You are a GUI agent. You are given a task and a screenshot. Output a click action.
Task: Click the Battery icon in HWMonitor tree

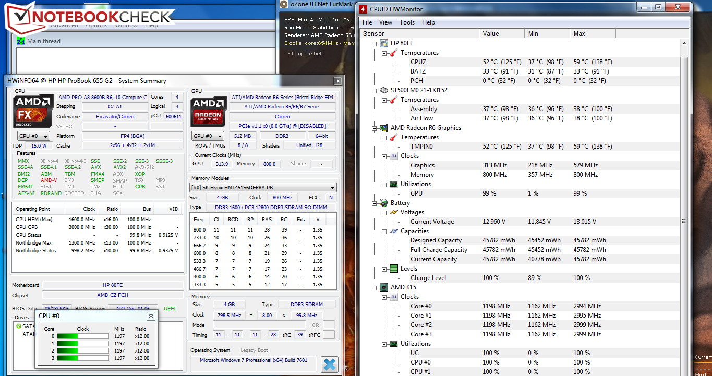pos(383,203)
